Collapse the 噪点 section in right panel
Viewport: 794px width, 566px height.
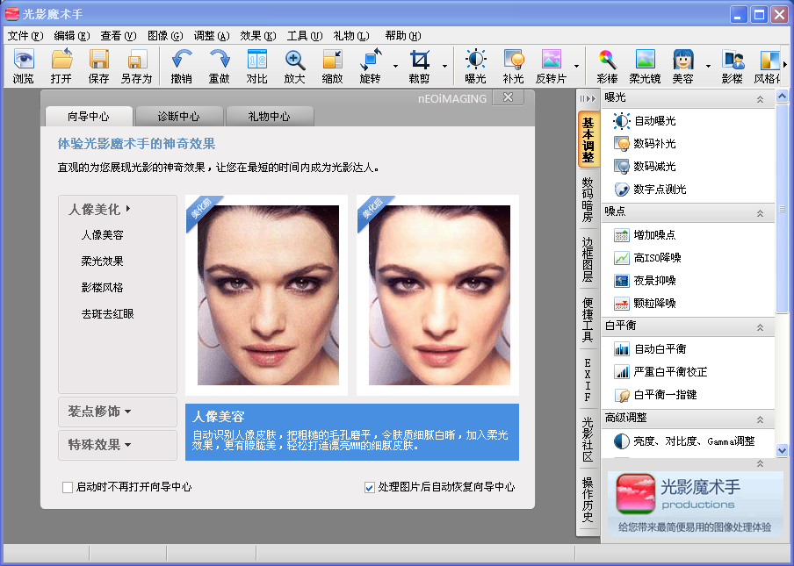pos(759,212)
